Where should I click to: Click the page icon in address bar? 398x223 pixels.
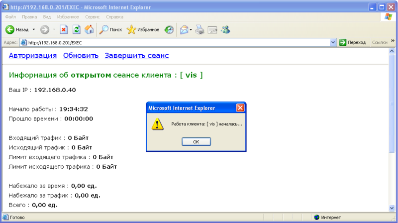[23, 42]
